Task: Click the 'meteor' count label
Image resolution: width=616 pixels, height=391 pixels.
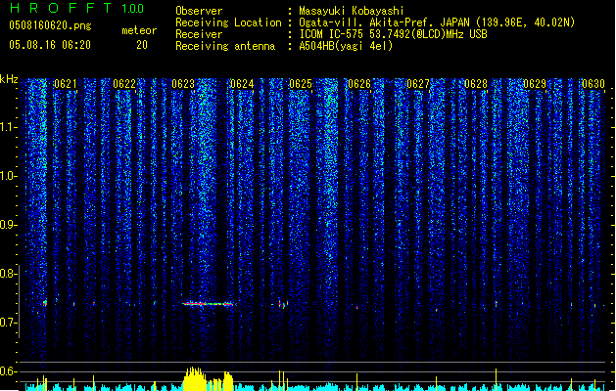Action: [139, 30]
